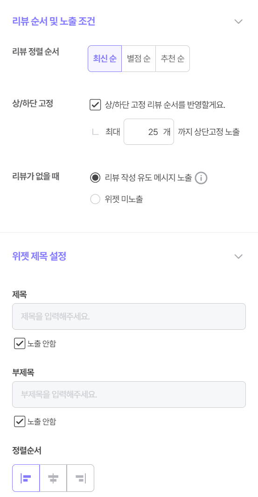The width and height of the screenshot is (258, 497).
Task: Select the center alignment icon
Action: [53, 478]
